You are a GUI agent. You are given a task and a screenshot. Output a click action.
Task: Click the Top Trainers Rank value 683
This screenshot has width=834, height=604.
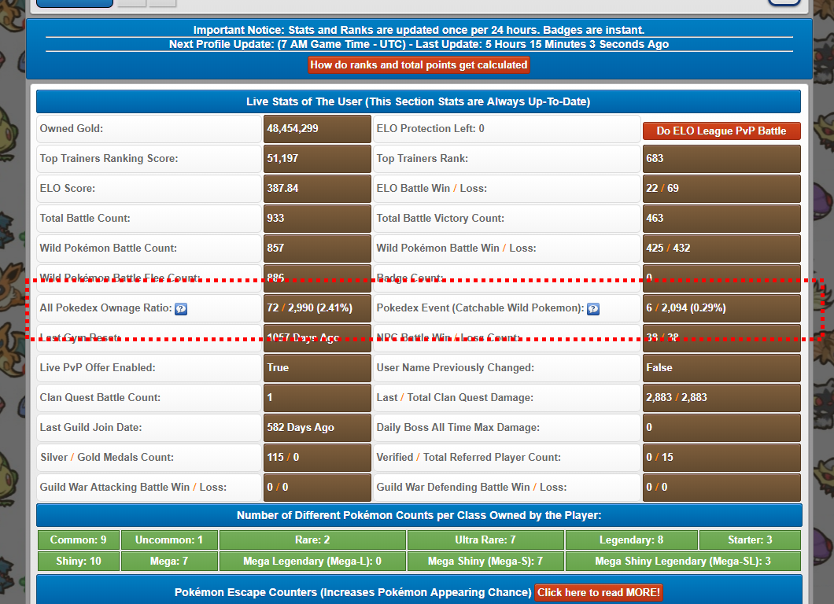[x=721, y=159]
